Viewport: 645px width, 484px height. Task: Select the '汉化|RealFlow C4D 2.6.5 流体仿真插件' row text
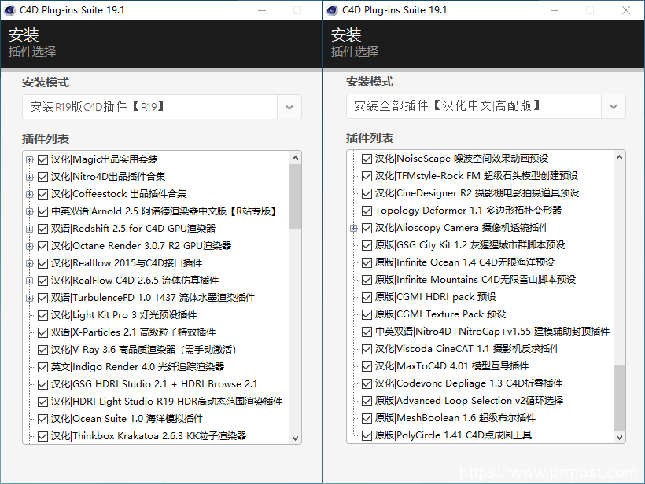pyautogui.click(x=135, y=280)
